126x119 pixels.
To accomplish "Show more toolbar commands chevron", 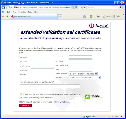I will pyautogui.click(x=124, y=15).
